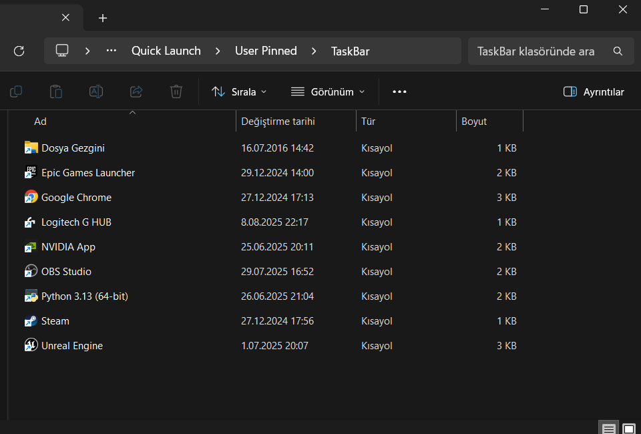This screenshot has height=434, width=641.
Task: Open the Görünüm view dropdown
Action: pos(327,92)
